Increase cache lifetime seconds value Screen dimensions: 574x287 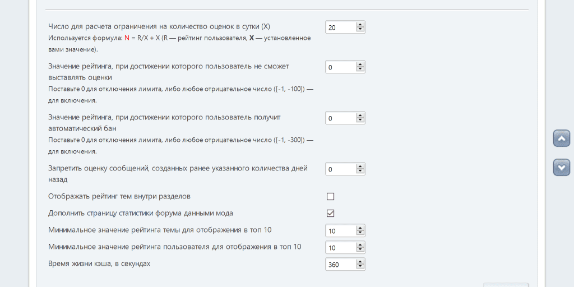(360, 261)
